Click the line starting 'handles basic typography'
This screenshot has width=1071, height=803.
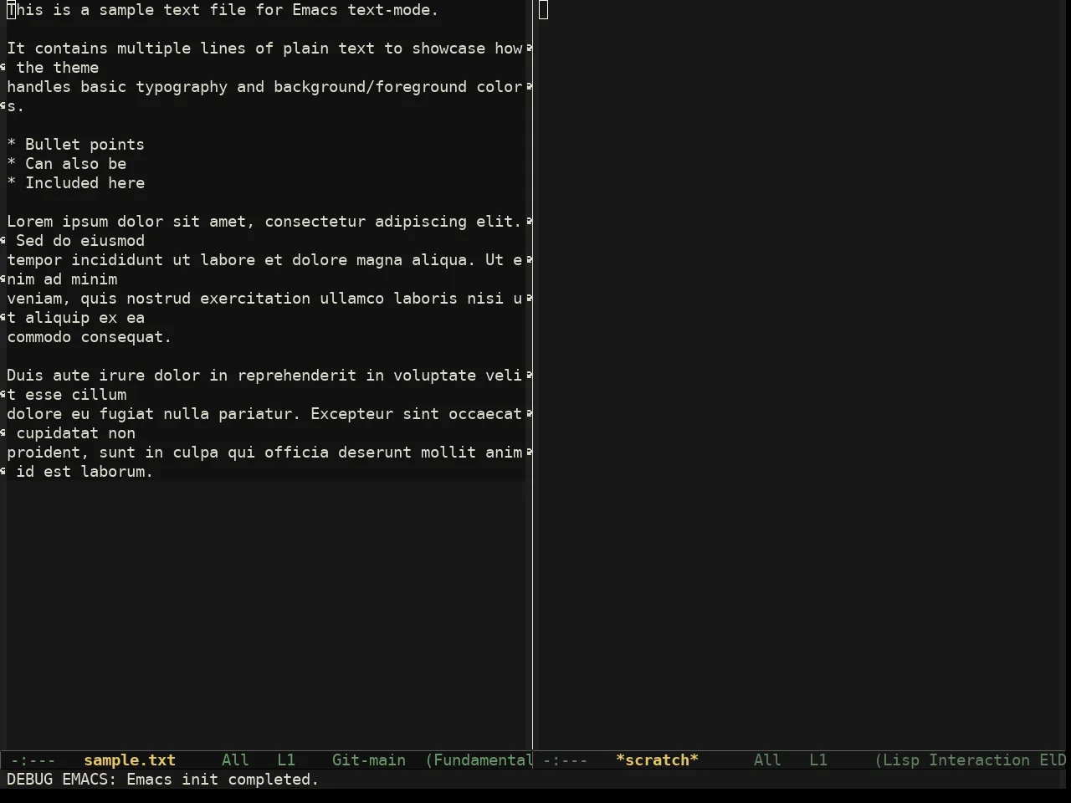tap(264, 87)
